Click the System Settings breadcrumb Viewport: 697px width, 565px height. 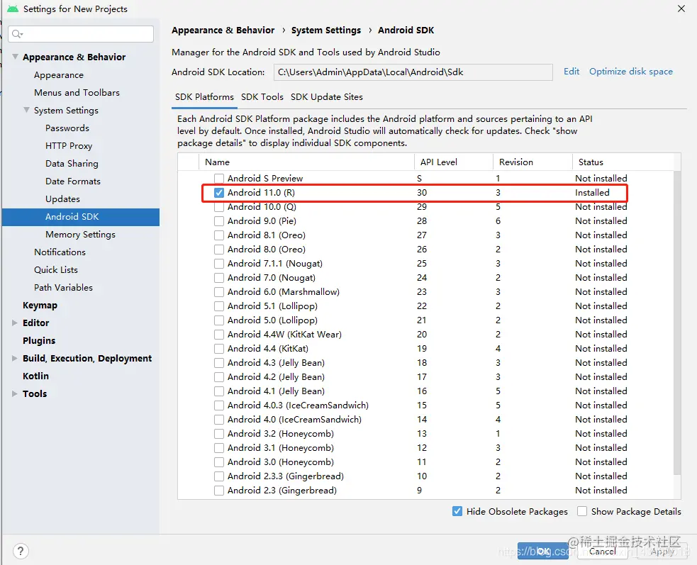(x=326, y=30)
